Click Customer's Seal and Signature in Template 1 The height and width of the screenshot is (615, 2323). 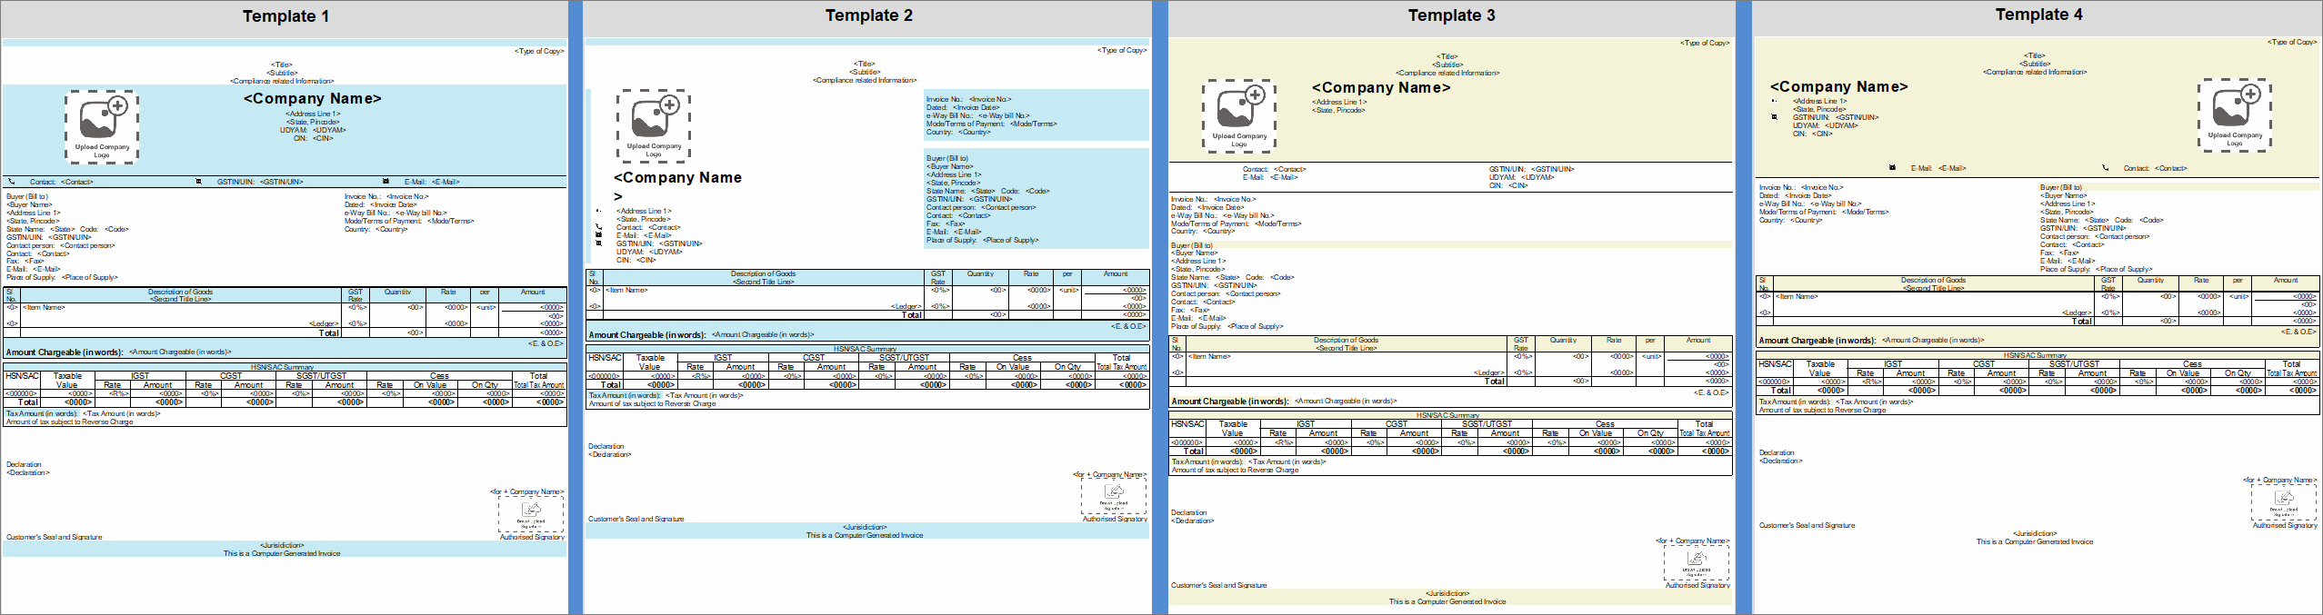[54, 537]
